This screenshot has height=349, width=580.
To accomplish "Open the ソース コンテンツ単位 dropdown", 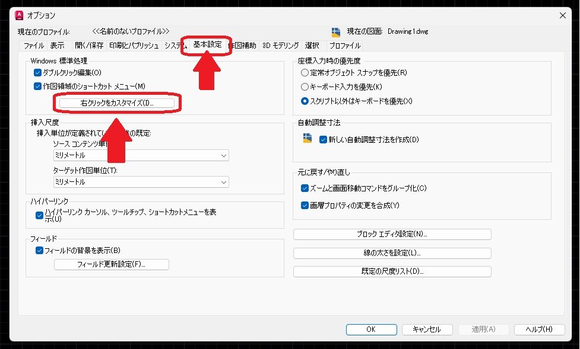I will click(x=141, y=155).
